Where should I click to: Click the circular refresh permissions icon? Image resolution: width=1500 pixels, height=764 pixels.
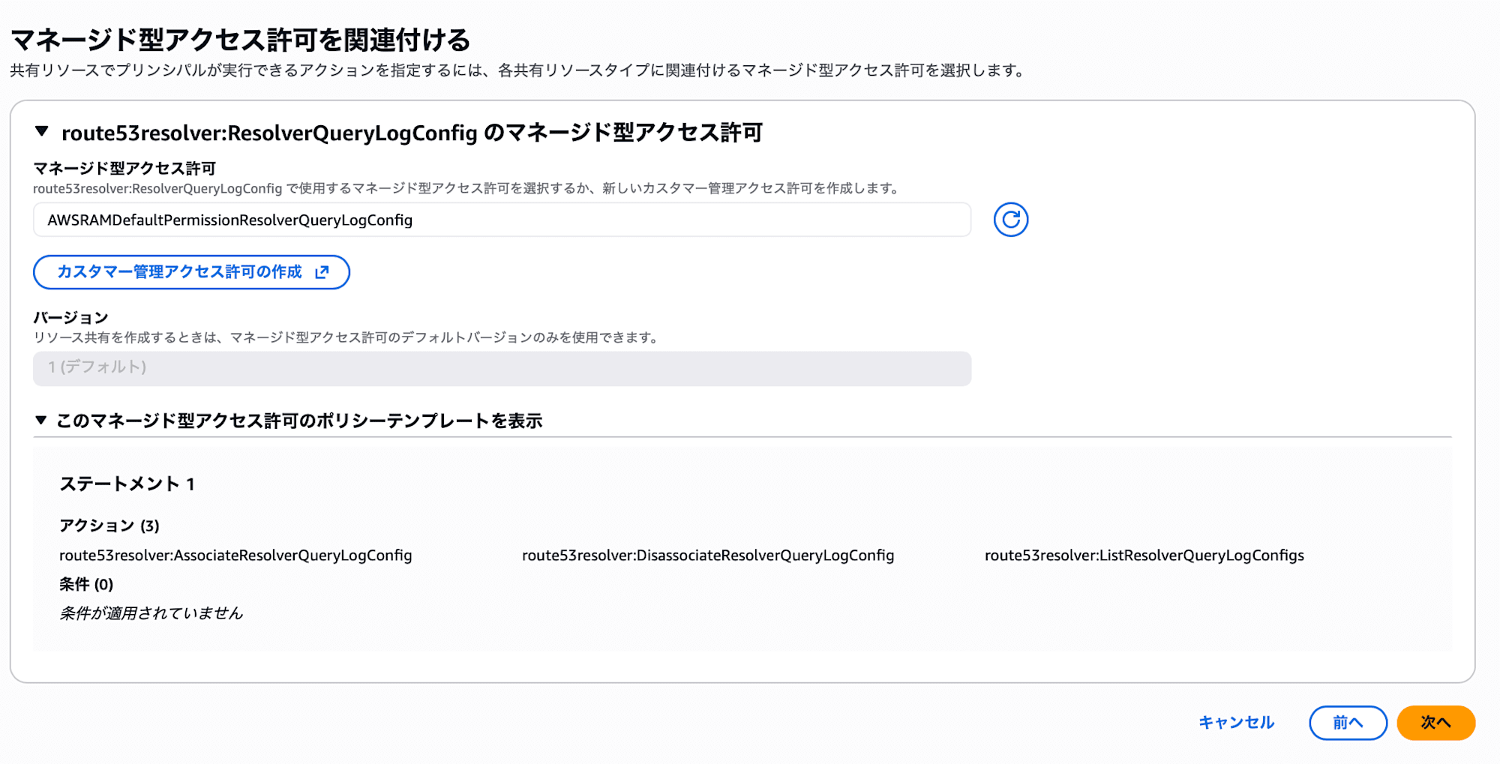click(x=1010, y=220)
